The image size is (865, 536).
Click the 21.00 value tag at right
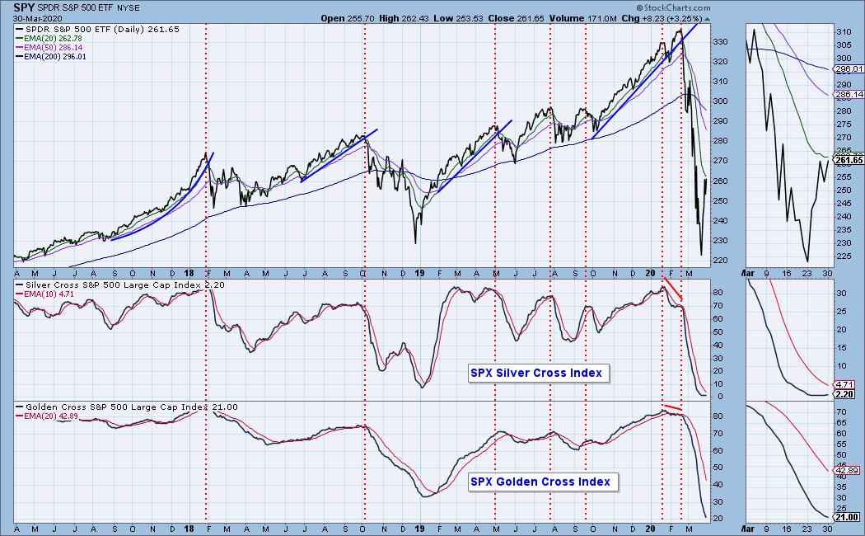[847, 517]
